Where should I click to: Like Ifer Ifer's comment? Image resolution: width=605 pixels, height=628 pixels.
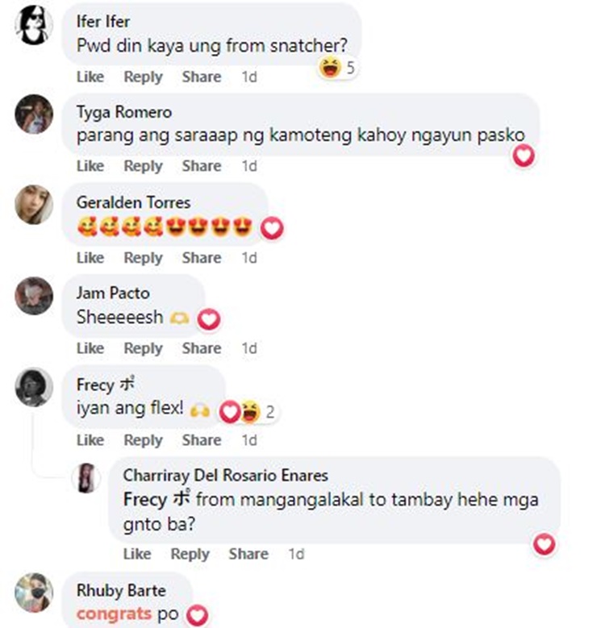90,77
